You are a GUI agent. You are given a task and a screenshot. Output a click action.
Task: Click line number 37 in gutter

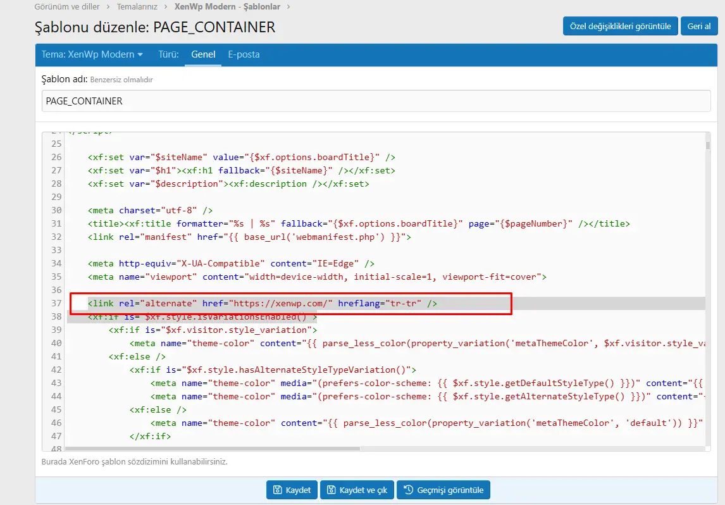[x=56, y=303]
